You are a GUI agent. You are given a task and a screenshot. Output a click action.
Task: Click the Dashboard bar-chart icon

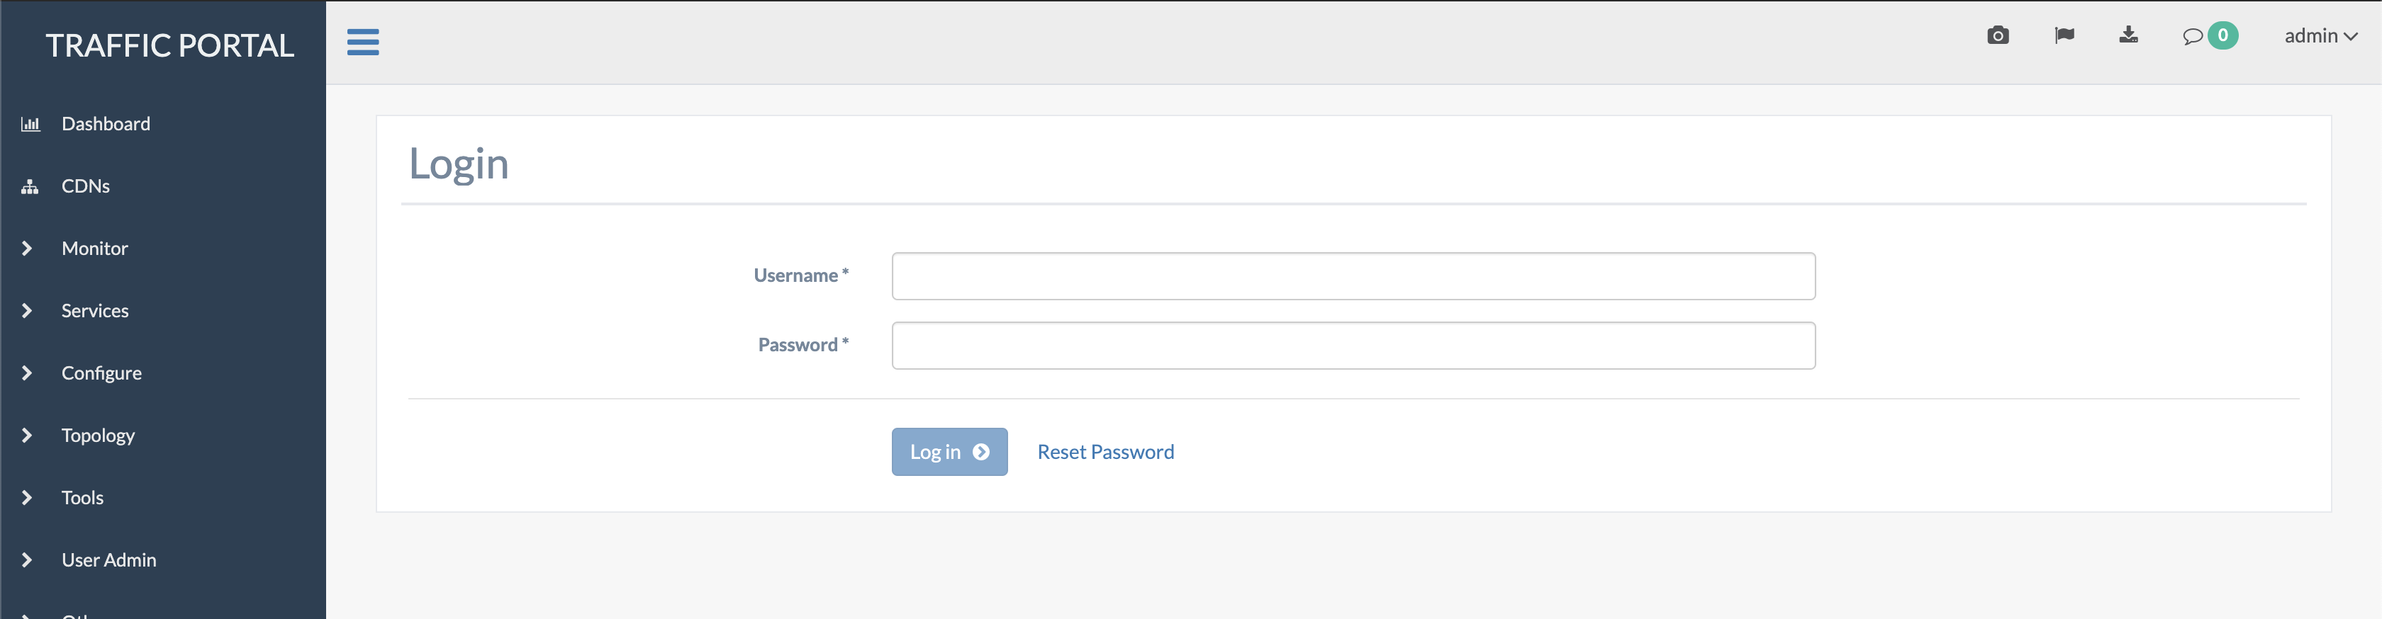point(30,123)
